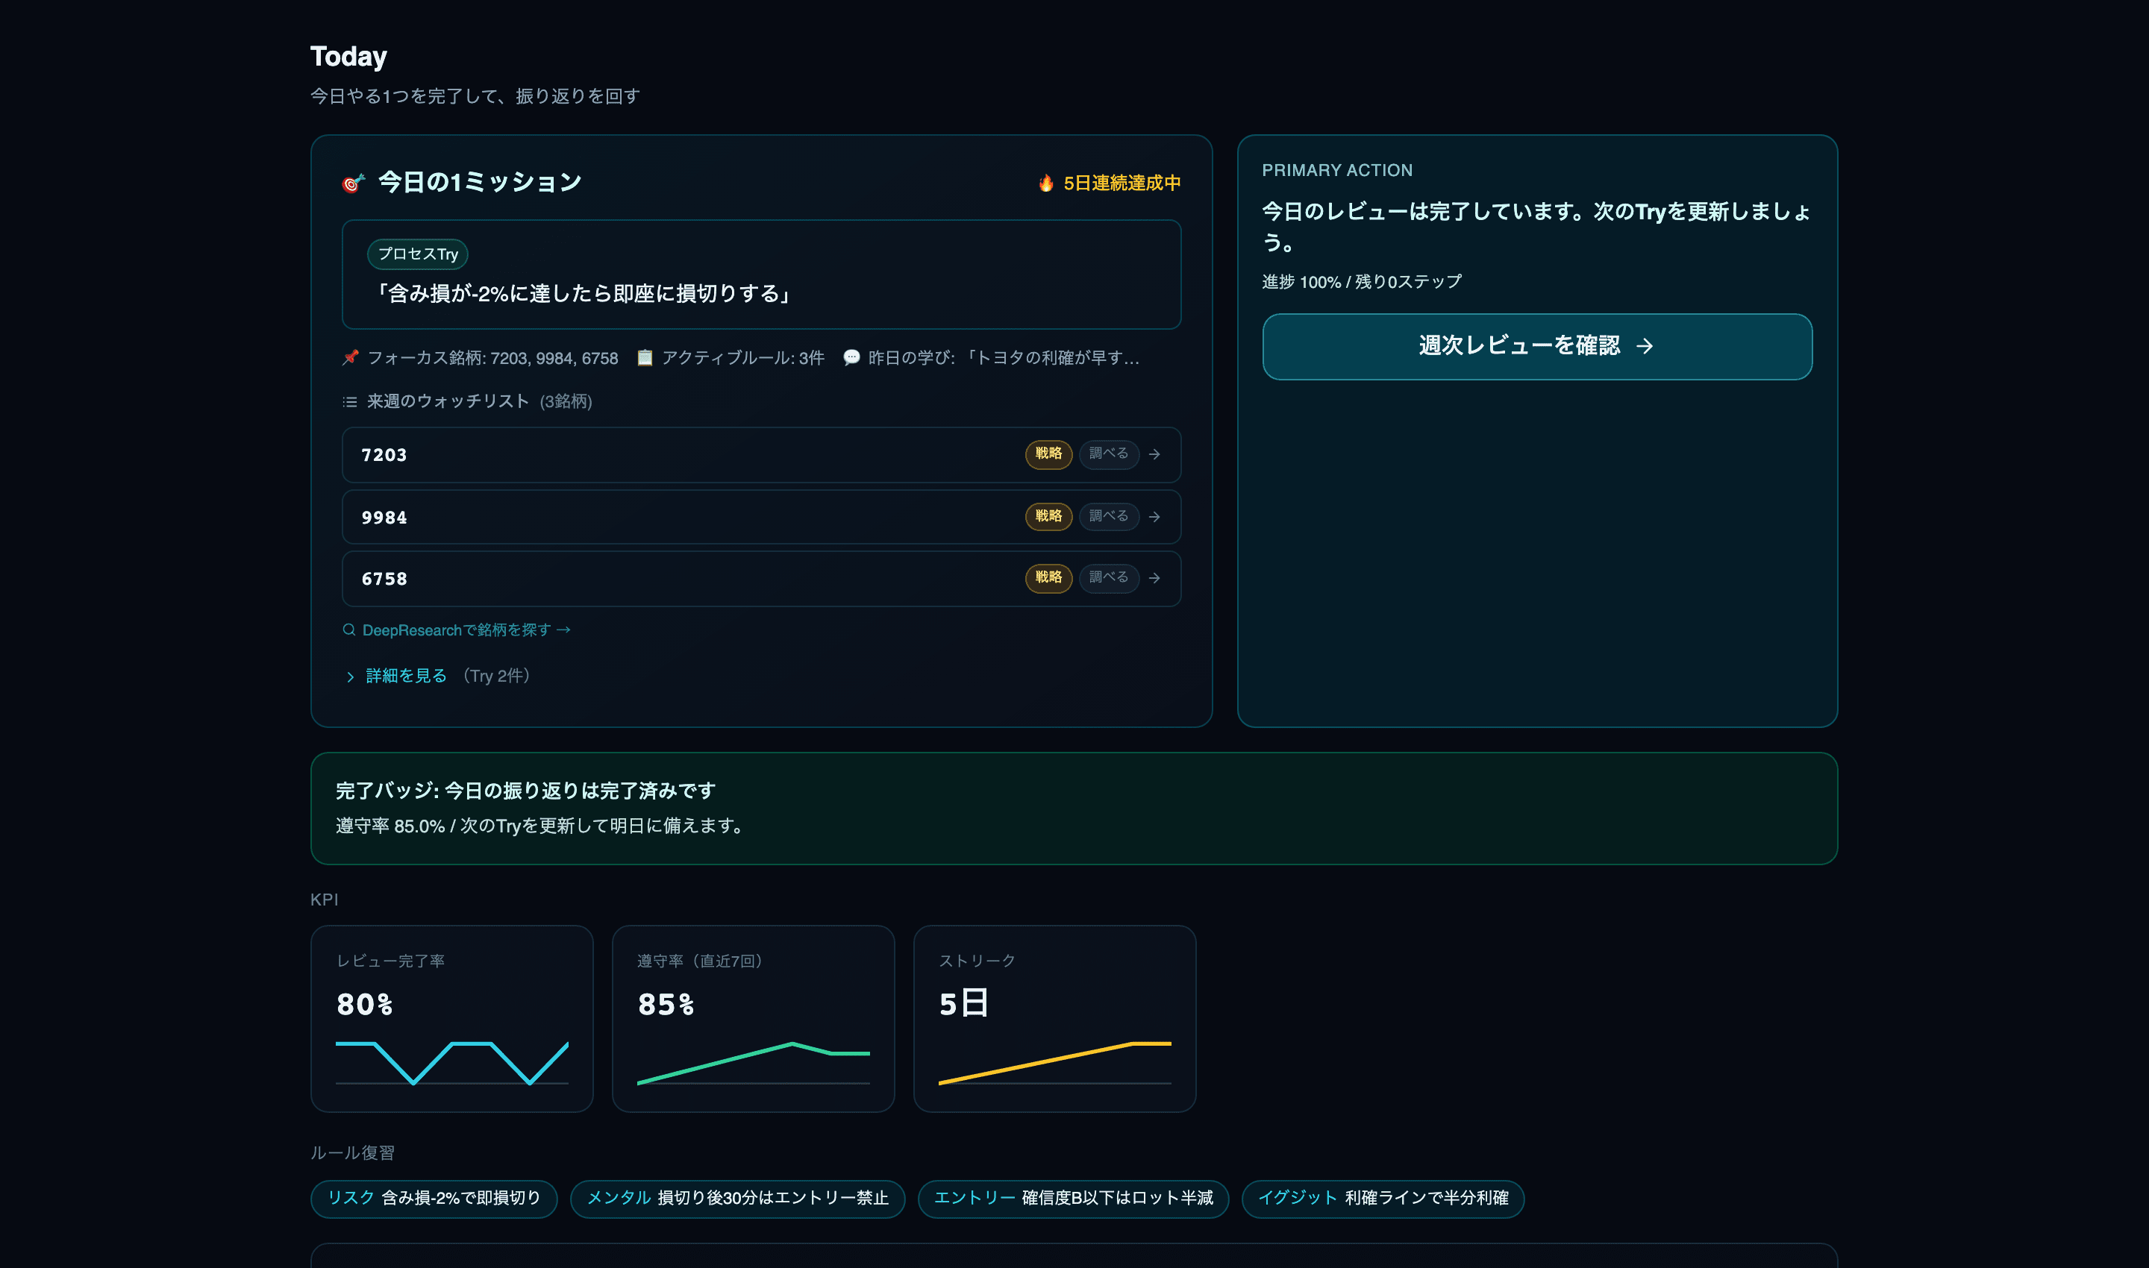This screenshot has width=2149, height=1268.
Task: Click the 遵守率 85.0% banner line
Action: (542, 826)
